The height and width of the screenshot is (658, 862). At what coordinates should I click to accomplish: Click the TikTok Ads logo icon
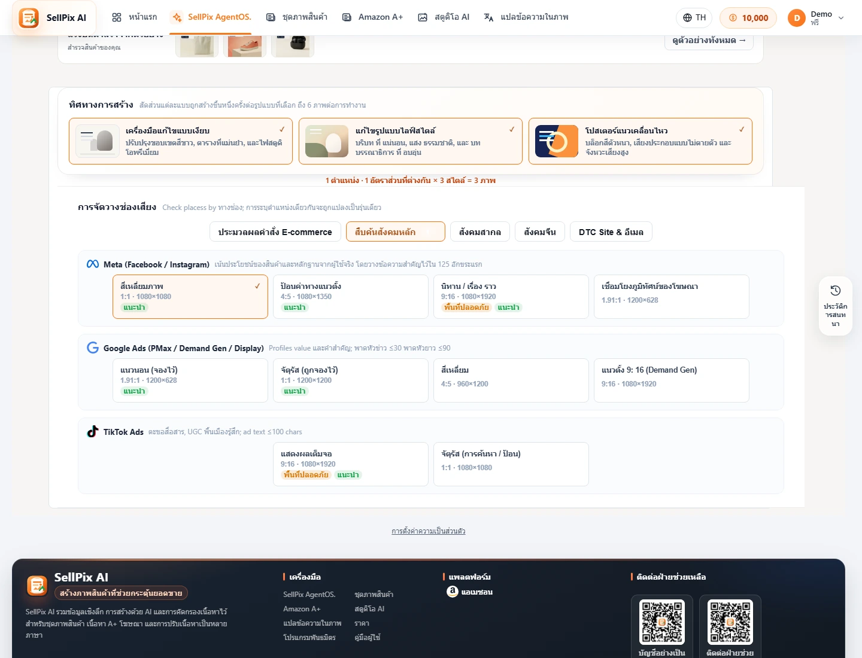pyautogui.click(x=93, y=431)
